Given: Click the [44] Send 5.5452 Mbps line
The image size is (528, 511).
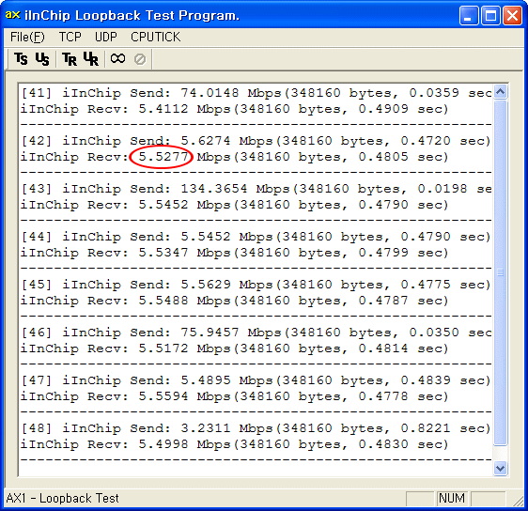Looking at the screenshot, I should pos(256,237).
